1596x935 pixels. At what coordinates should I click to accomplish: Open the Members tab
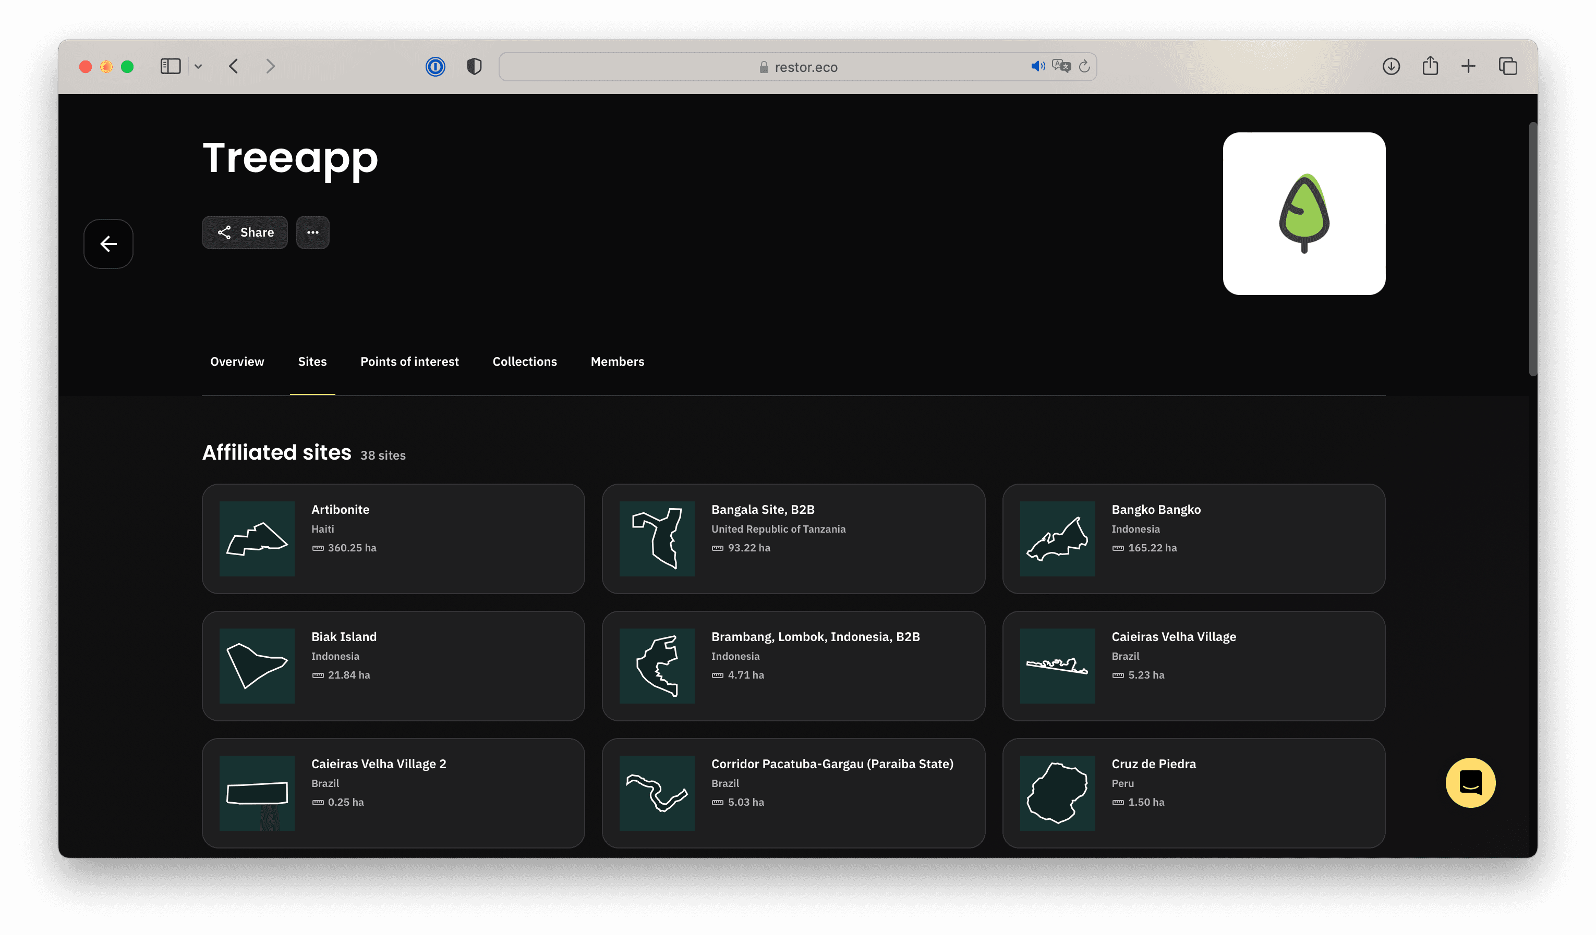point(617,362)
